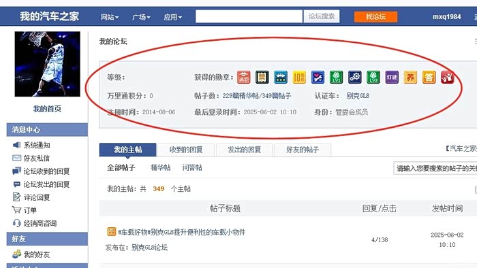
Task: Click the green LV1 flower medal badge
Action: coord(336,78)
